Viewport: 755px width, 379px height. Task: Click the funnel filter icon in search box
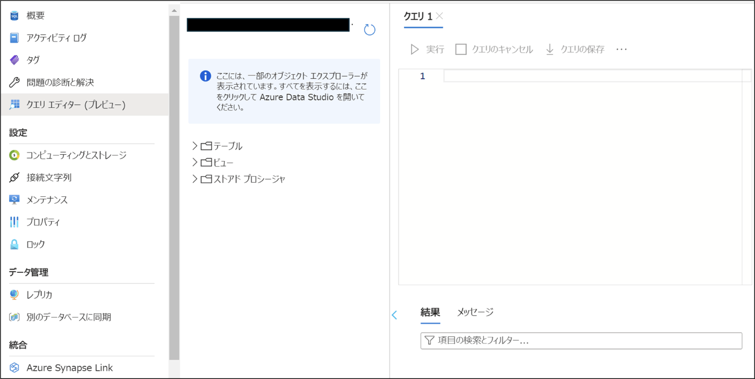pos(430,341)
